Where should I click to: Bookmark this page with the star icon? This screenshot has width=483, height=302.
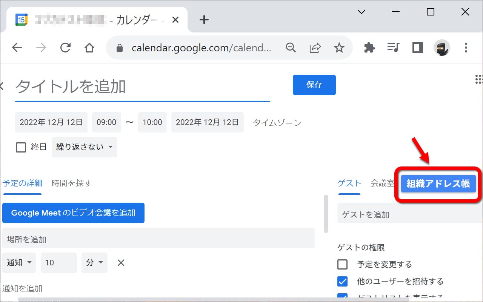point(339,48)
